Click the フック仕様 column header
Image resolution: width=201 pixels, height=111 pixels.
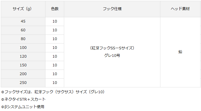point(112,9)
